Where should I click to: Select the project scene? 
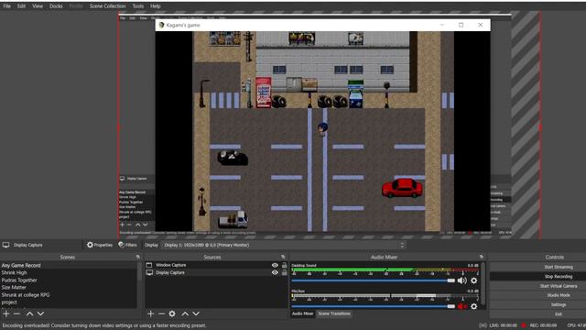69,302
